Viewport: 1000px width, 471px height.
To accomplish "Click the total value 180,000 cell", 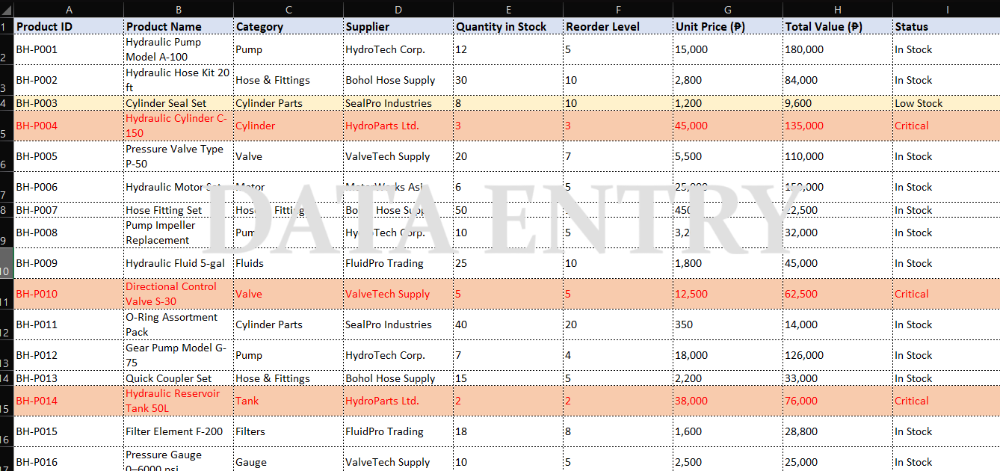I will 838,49.
